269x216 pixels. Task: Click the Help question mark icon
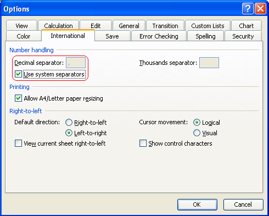coord(248,8)
